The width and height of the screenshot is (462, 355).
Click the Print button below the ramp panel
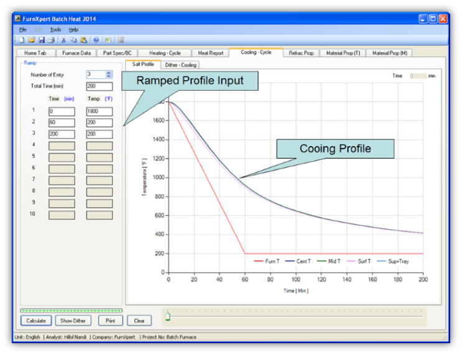point(111,321)
